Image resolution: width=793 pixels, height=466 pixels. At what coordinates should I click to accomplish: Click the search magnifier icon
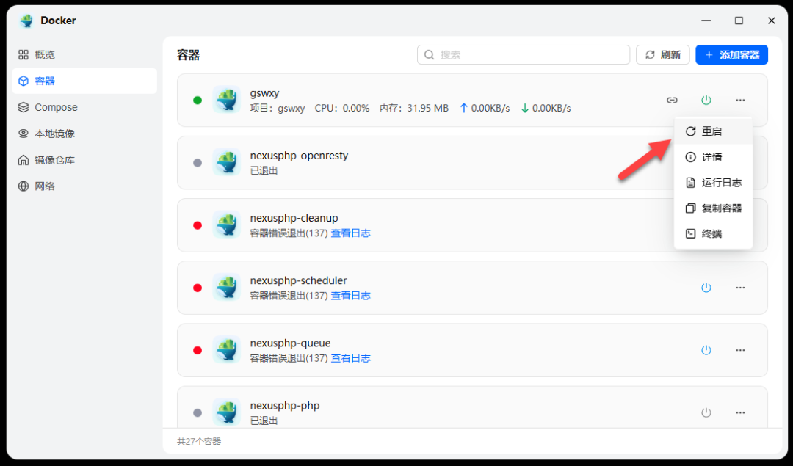click(429, 54)
